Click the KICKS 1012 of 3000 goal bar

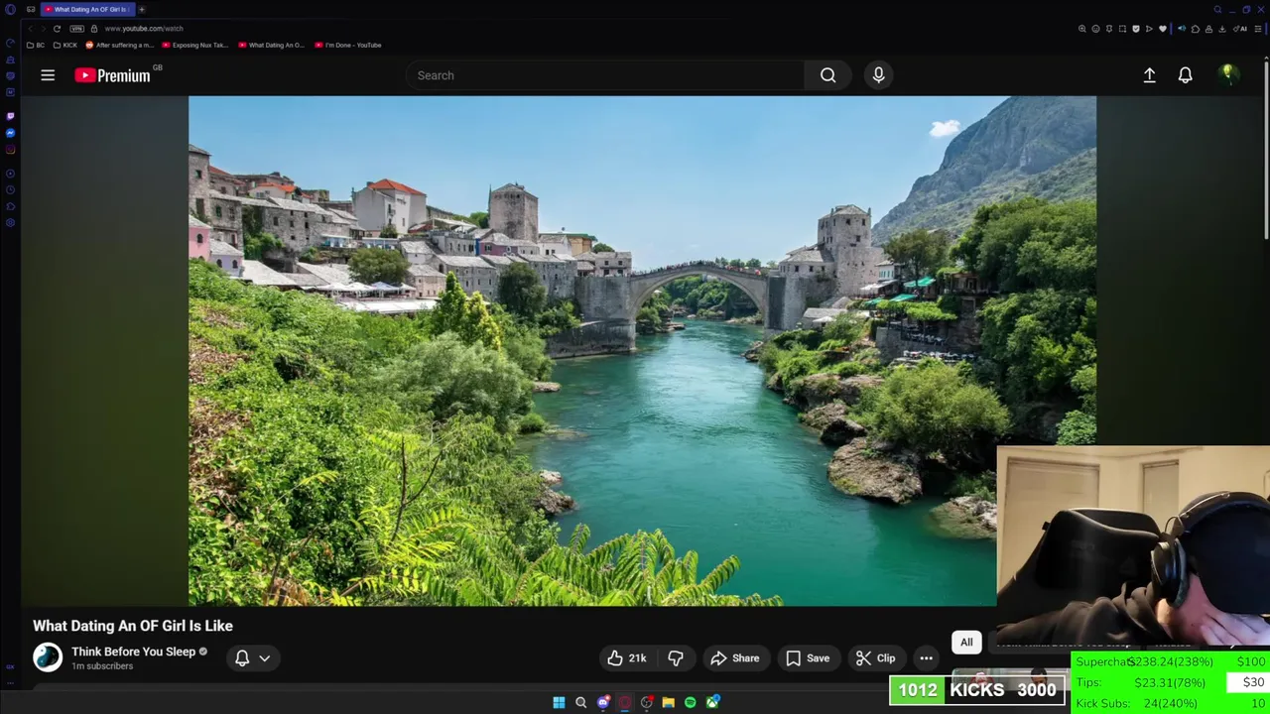click(x=977, y=690)
